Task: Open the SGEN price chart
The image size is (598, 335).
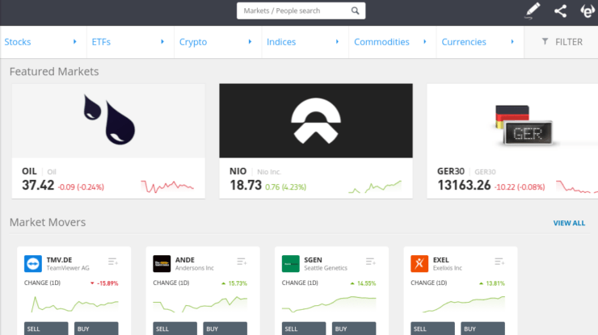Action: pyautogui.click(x=329, y=304)
